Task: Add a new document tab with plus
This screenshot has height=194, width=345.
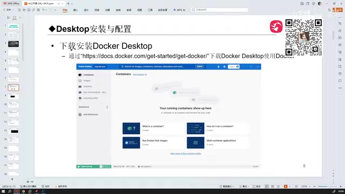Action: click(x=68, y=4)
